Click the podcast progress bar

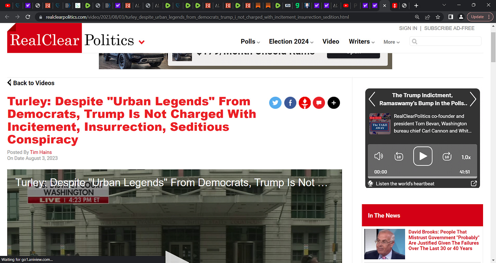[x=422, y=177]
